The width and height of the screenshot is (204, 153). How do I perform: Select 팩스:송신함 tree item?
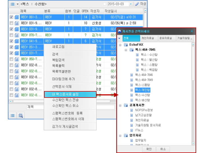[143, 100]
